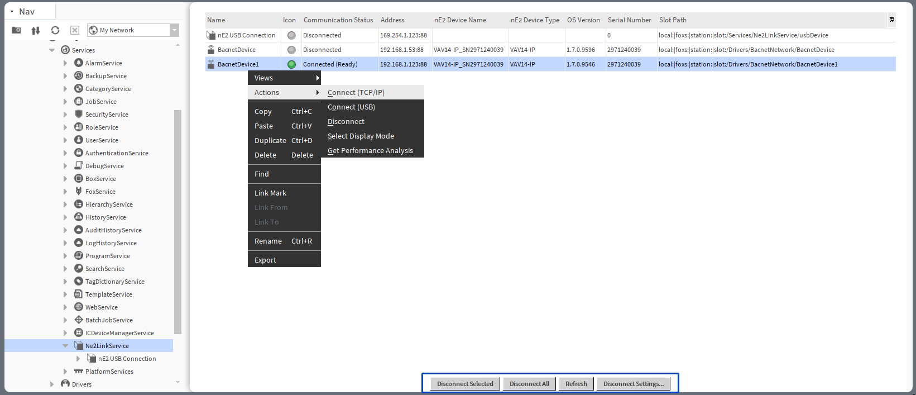Expand the WebService tree node
This screenshot has width=916, height=395.
pos(65,307)
